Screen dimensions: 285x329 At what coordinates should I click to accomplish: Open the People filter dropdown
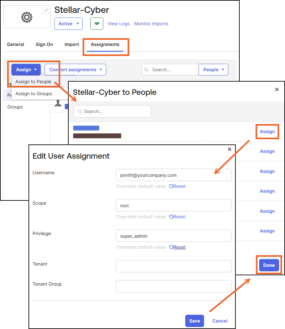pos(213,70)
